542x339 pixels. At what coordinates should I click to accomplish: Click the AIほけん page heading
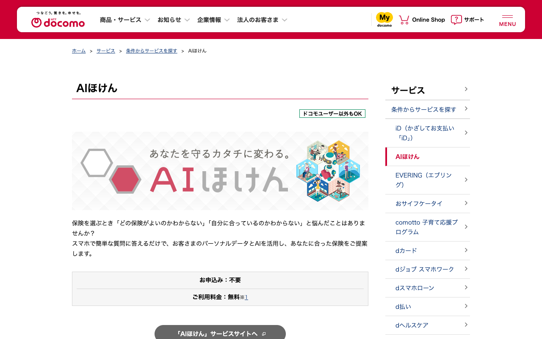[97, 88]
